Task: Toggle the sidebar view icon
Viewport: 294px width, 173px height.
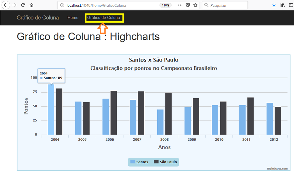Action: click(291, 5)
